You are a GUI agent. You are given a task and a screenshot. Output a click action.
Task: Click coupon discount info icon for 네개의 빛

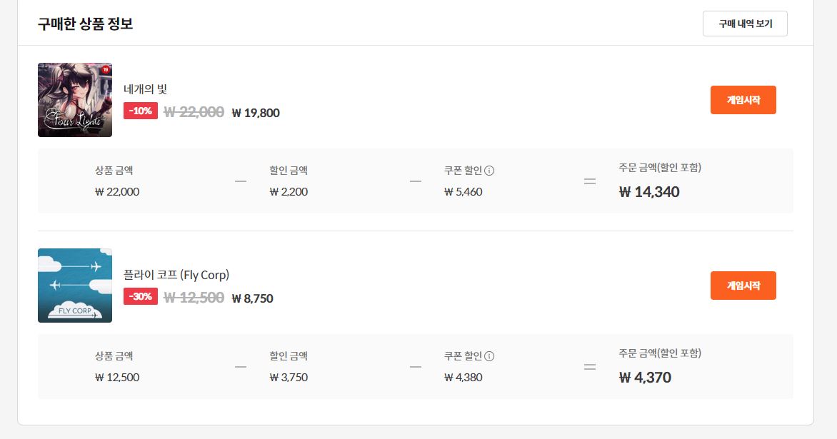[x=490, y=171]
